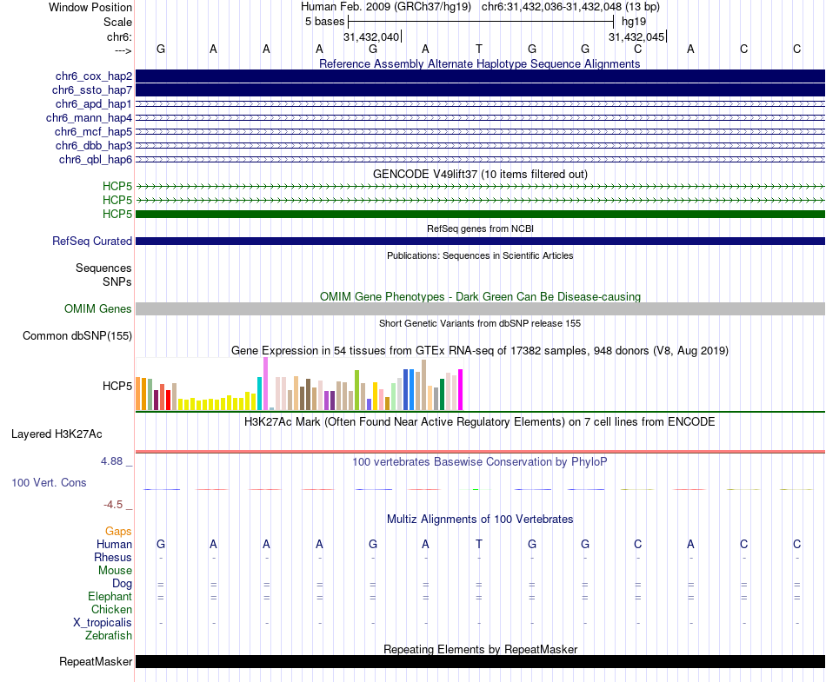Click chr6_qbl_hap6 alignment label
The width and height of the screenshot is (826, 682).
point(96,160)
